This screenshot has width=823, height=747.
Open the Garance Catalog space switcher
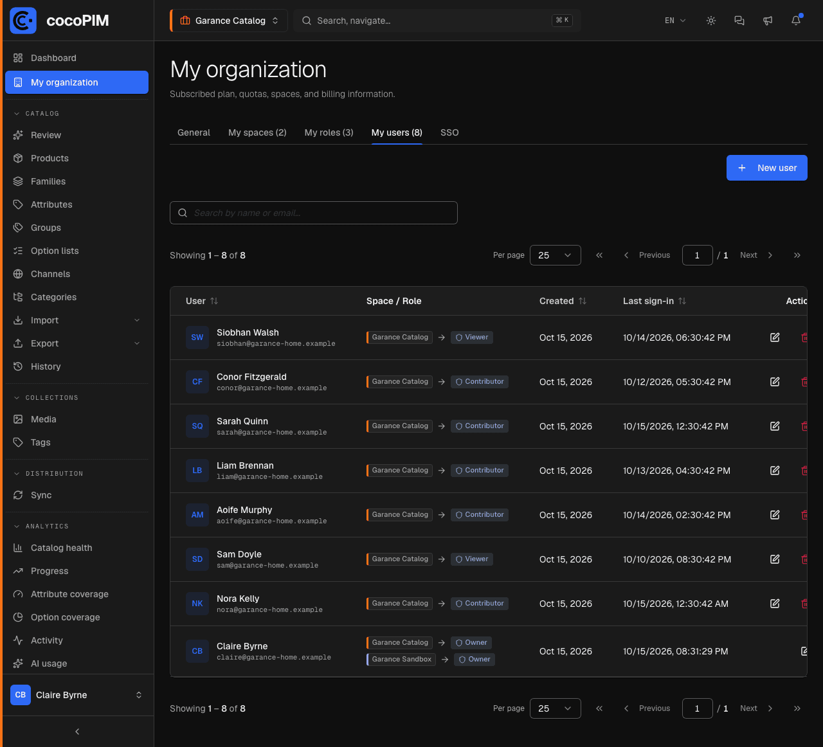pyautogui.click(x=229, y=21)
